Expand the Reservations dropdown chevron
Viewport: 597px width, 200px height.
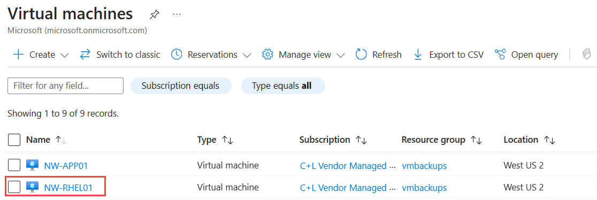point(247,55)
